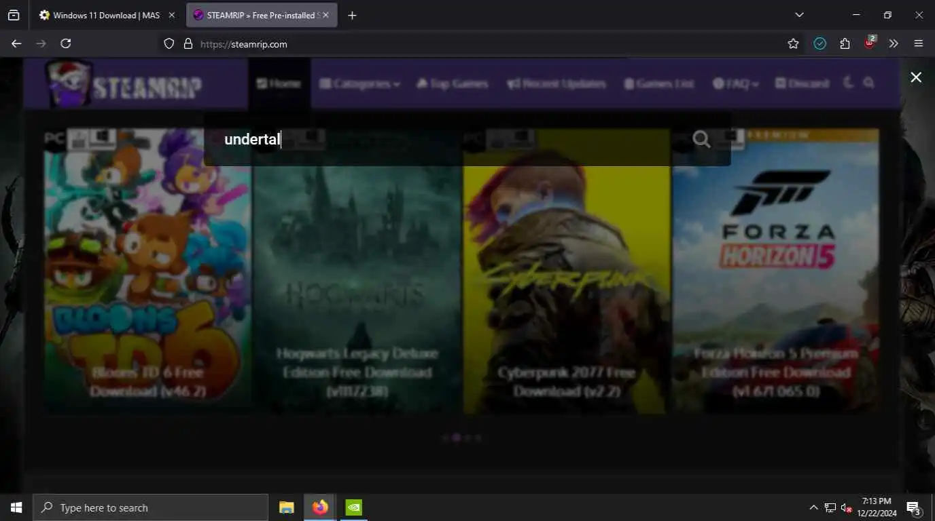This screenshot has height=521, width=935.
Task: Open Firefox application menu
Action: point(919,43)
